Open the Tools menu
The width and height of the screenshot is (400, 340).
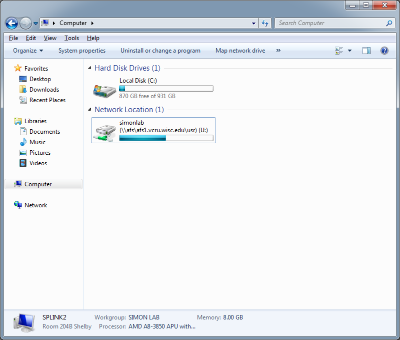(71, 38)
